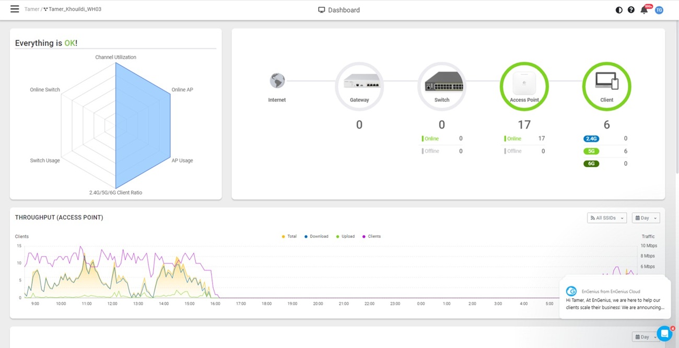
Task: Click the Internet globe icon
Action: [277, 81]
